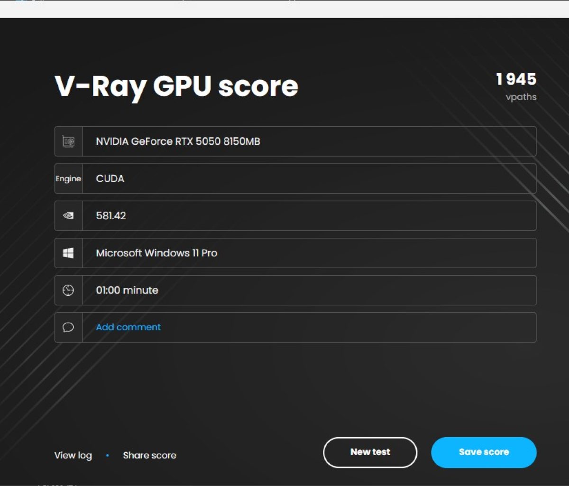Click Share score
Screen dimensions: 569x486
click(x=149, y=455)
